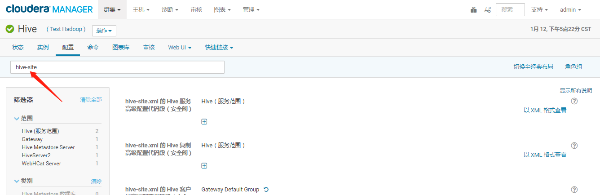Image resolution: width=600 pixels, height=195 pixels.
Task: Open the 图表 dropdown menu
Action: [222, 9]
